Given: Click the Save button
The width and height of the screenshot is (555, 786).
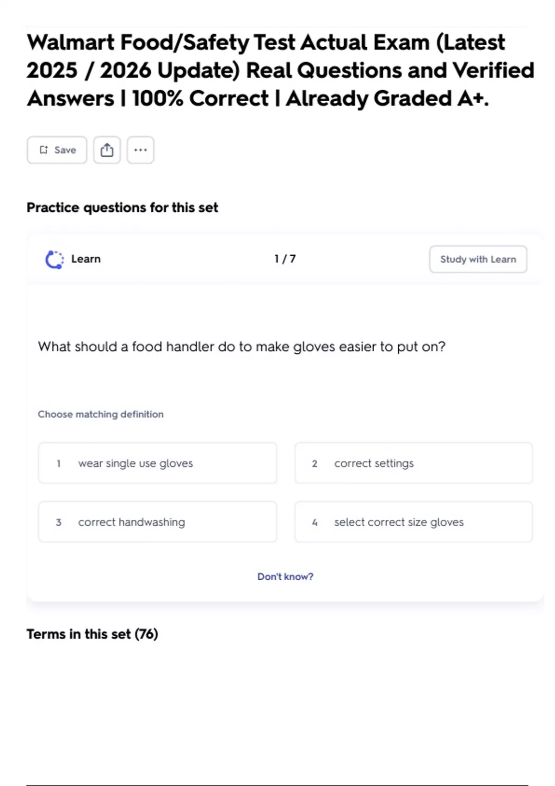Looking at the screenshot, I should 57,150.
